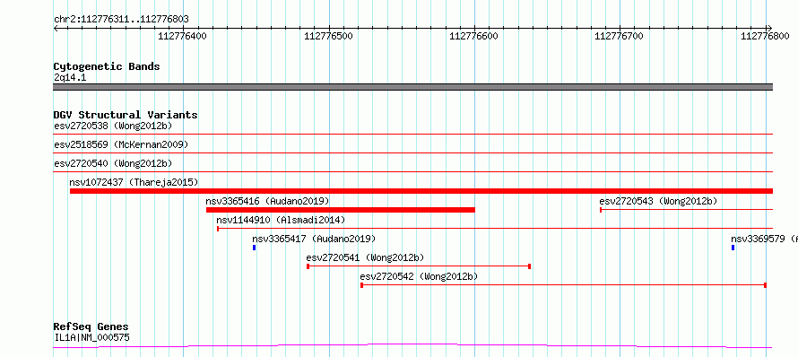Image resolution: width=798 pixels, height=357 pixels.
Task: Click the nsv3365417 blue variant marker
Action: [254, 248]
